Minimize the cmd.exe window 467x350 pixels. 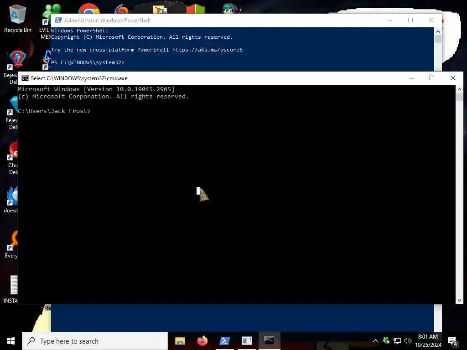pos(411,78)
